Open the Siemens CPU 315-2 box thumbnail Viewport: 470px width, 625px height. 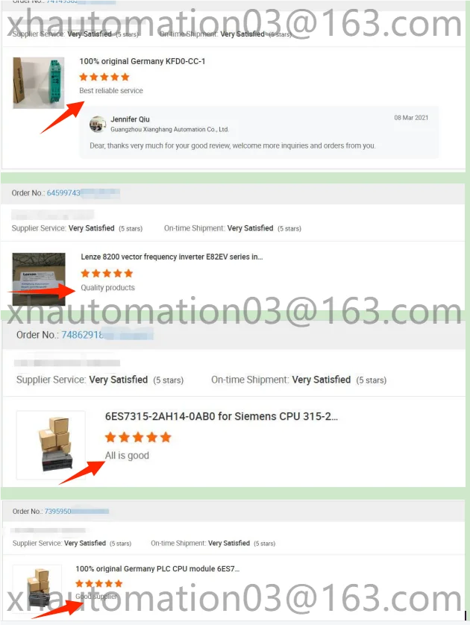[x=51, y=445]
